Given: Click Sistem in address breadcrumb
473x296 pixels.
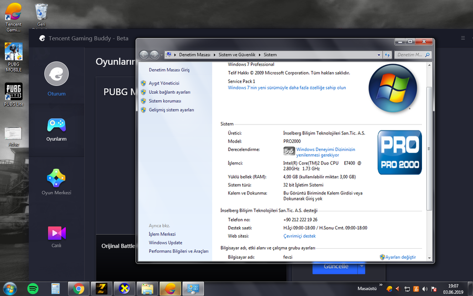Looking at the screenshot, I should 270,55.
